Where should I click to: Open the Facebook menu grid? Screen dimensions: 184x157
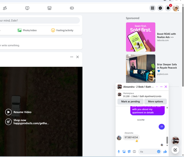(152, 8)
